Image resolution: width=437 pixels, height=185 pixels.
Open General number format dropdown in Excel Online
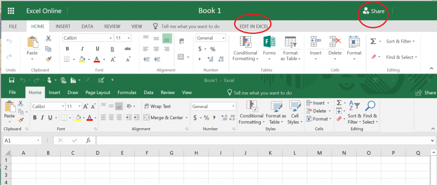224,38
